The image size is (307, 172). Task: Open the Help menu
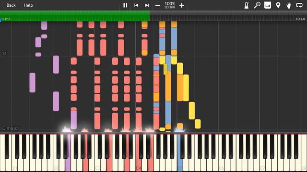point(28,5)
